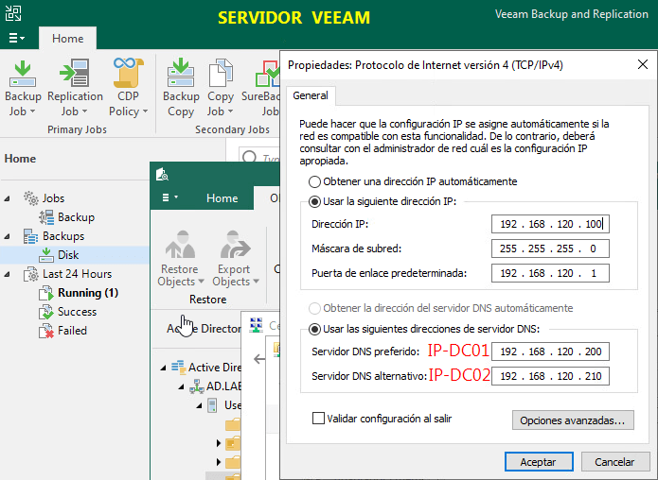Enable 'Validar configuración al salir' checkbox
Viewport: 658px width, 480px height.
point(319,418)
